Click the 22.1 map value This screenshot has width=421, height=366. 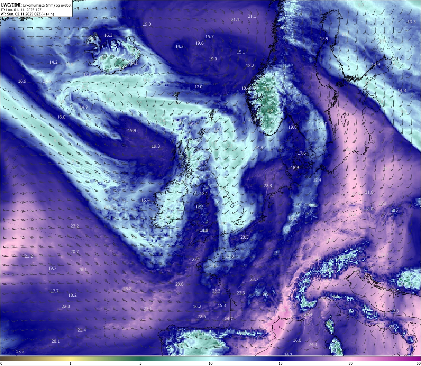pos(196,260)
